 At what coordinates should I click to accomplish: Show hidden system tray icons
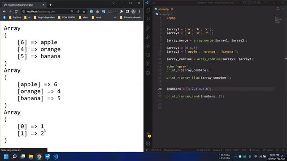point(235,157)
